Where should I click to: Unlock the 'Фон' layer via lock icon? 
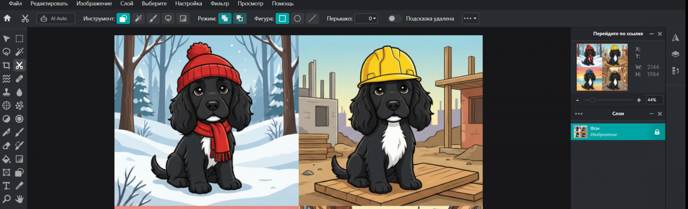coord(657,132)
